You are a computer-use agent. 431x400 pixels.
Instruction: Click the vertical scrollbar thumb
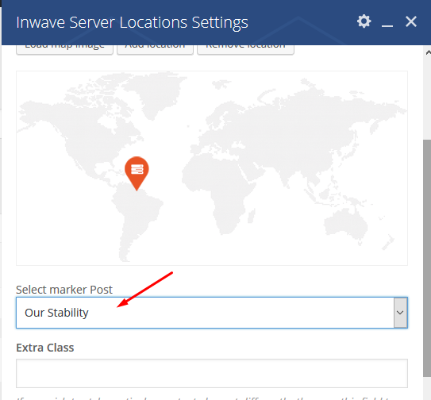427,259
